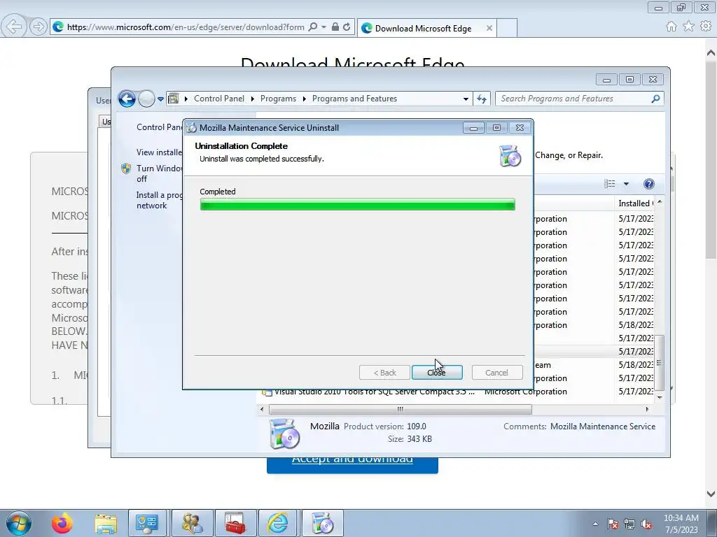Viewport: 717px width, 537px height.
Task: Expand the view options dropdown arrow
Action: click(x=626, y=184)
